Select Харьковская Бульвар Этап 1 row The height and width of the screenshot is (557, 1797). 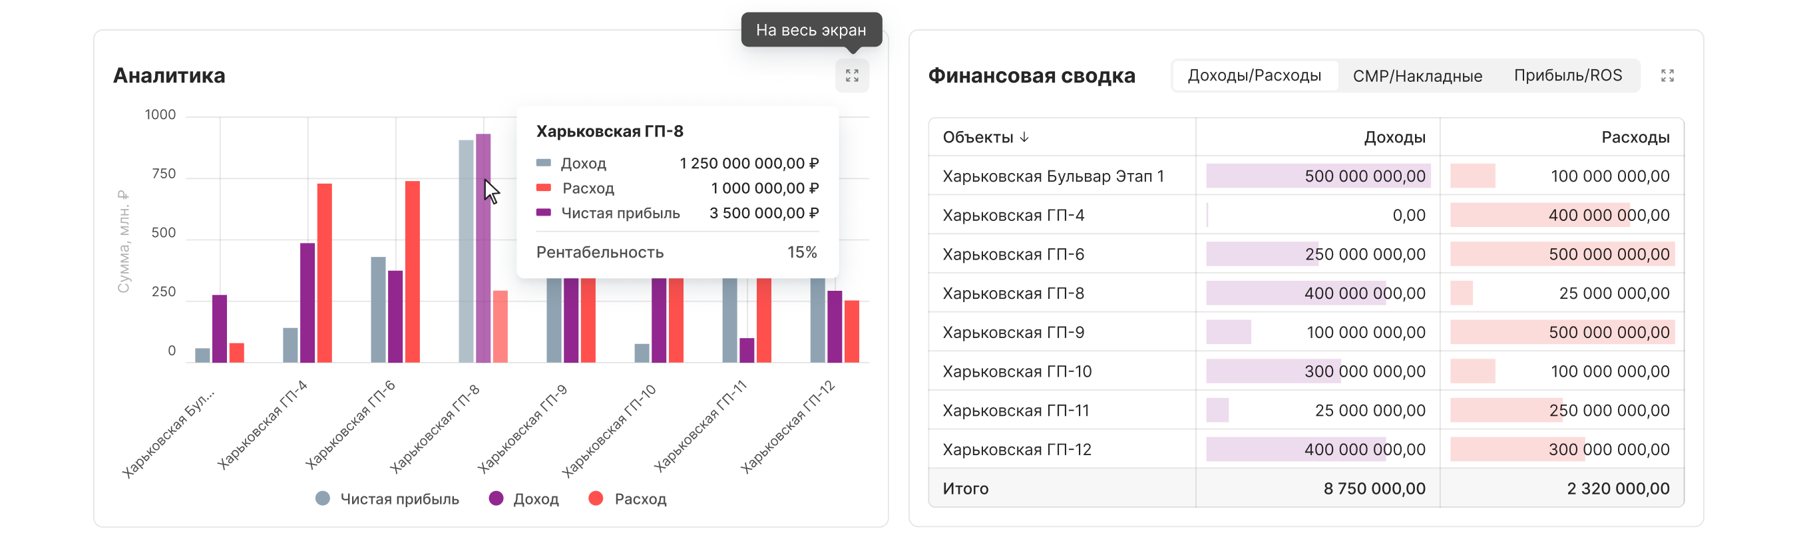1053,176
